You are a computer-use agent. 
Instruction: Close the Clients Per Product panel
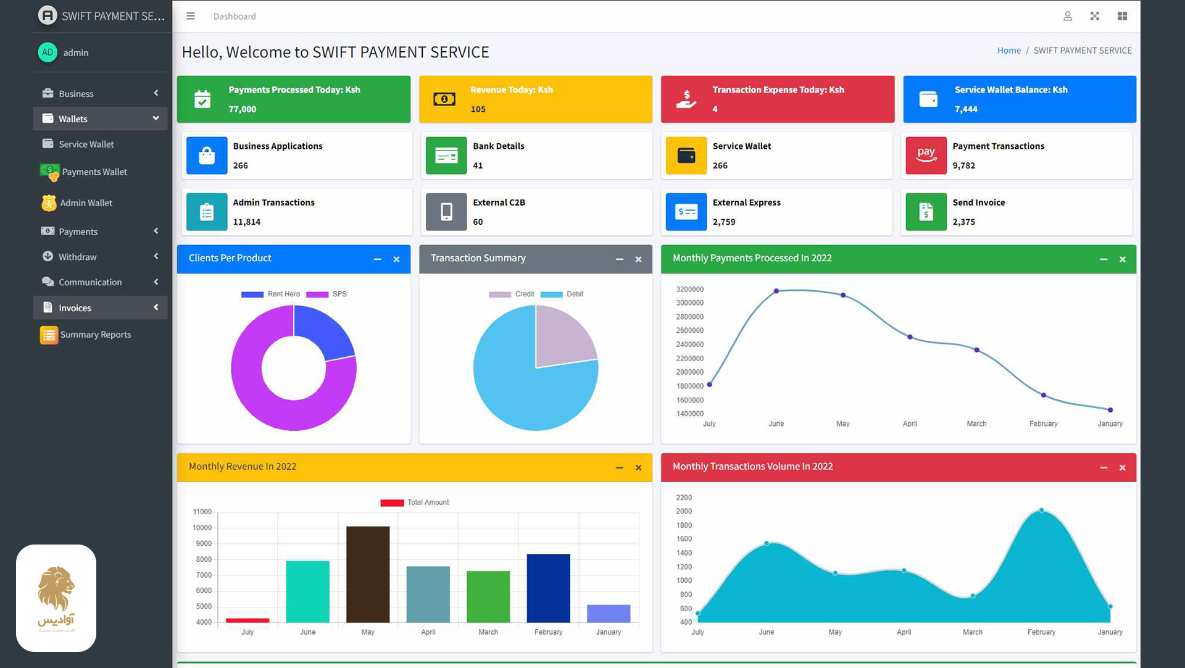coord(396,259)
